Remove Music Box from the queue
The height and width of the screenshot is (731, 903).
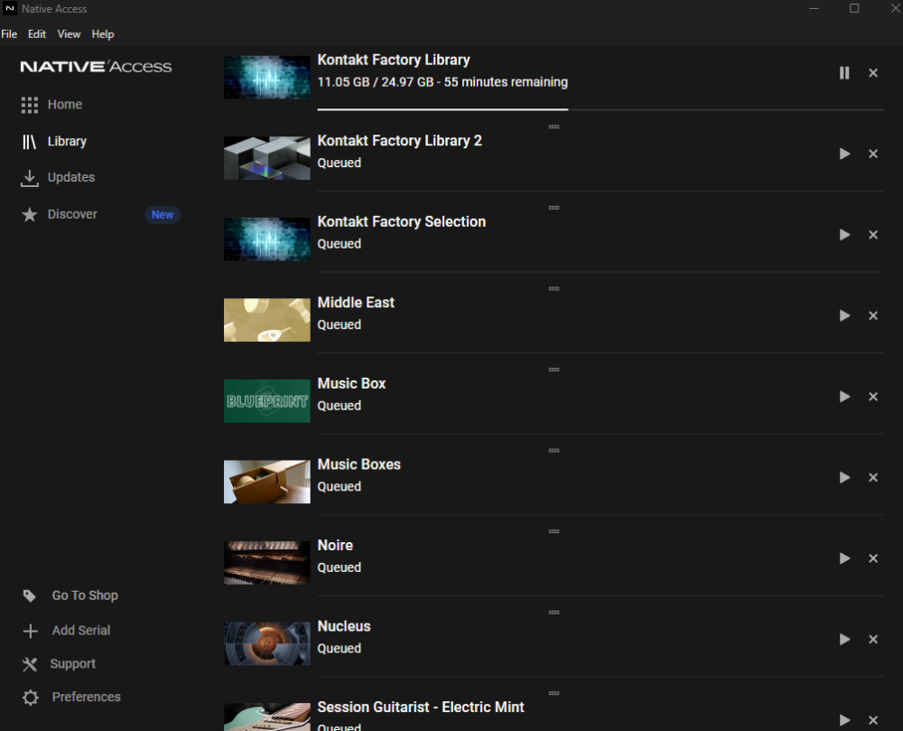coord(873,397)
